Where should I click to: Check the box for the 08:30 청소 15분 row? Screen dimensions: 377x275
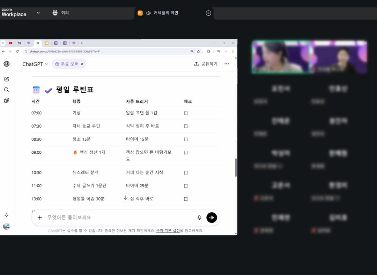[186, 139]
